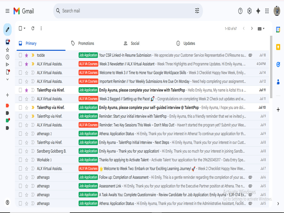Open Drafts in sidebar
Viewport: 284px width, 213px height.
click(x=8, y=72)
